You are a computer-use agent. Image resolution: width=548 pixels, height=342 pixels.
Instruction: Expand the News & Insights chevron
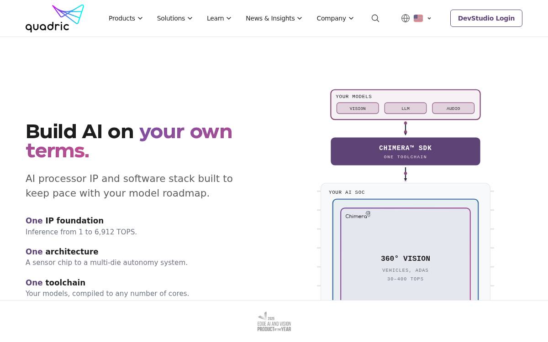(x=300, y=18)
